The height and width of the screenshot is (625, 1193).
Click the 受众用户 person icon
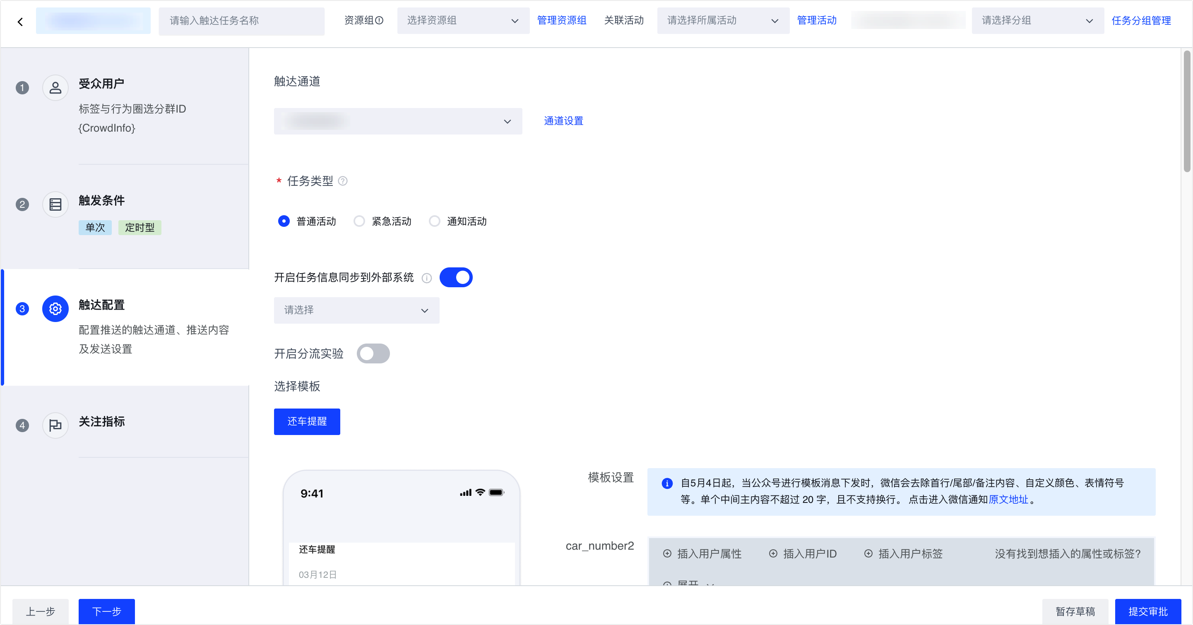[55, 87]
